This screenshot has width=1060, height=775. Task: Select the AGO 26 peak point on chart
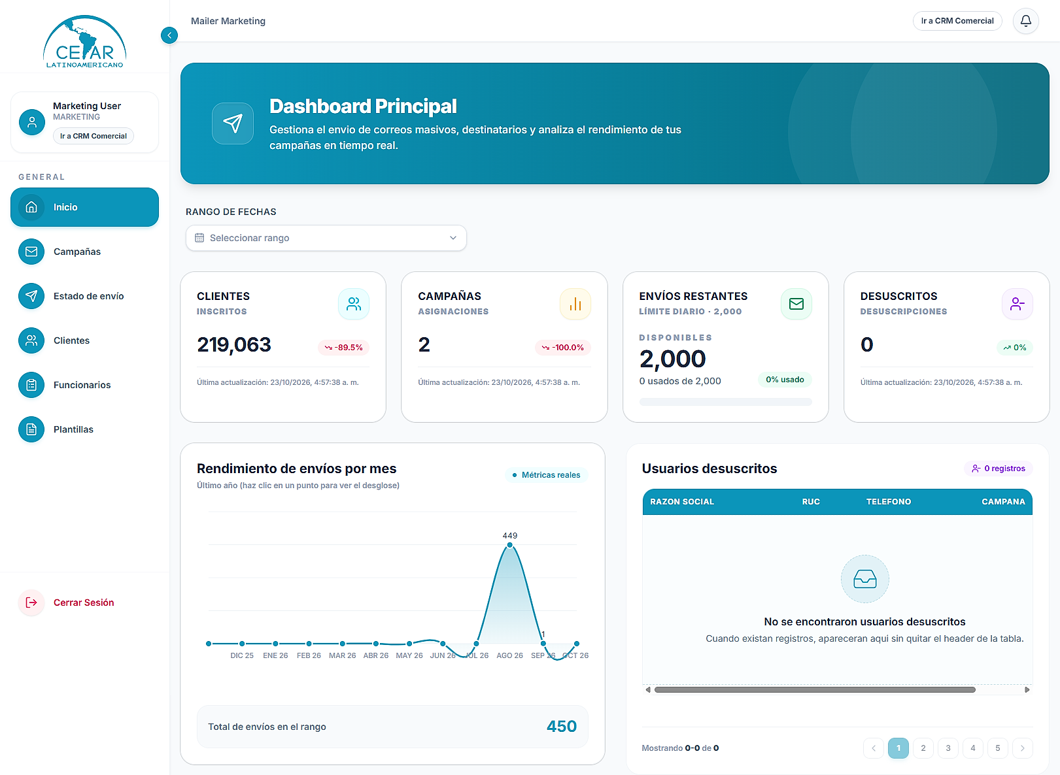(x=509, y=544)
